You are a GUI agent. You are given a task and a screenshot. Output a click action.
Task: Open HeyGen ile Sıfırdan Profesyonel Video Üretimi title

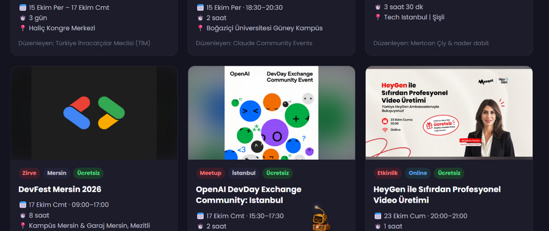click(x=437, y=195)
